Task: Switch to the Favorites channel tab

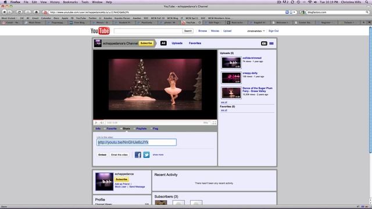Action: pyautogui.click(x=195, y=43)
